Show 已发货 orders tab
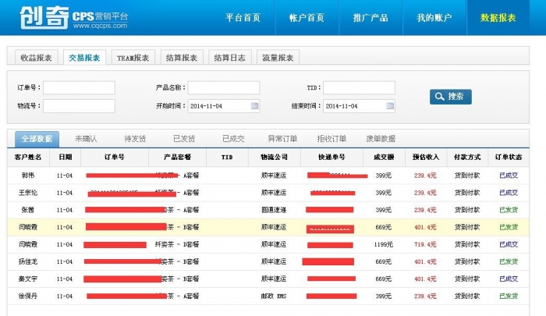The height and width of the screenshot is (316, 546). click(184, 139)
